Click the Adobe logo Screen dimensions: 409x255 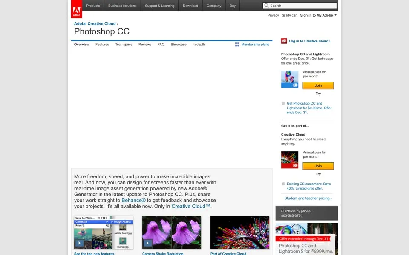coord(76,9)
